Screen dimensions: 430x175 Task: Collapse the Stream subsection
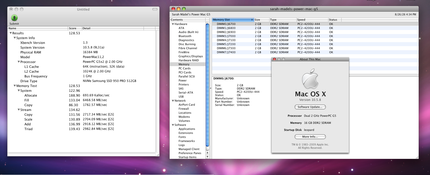point(19,110)
